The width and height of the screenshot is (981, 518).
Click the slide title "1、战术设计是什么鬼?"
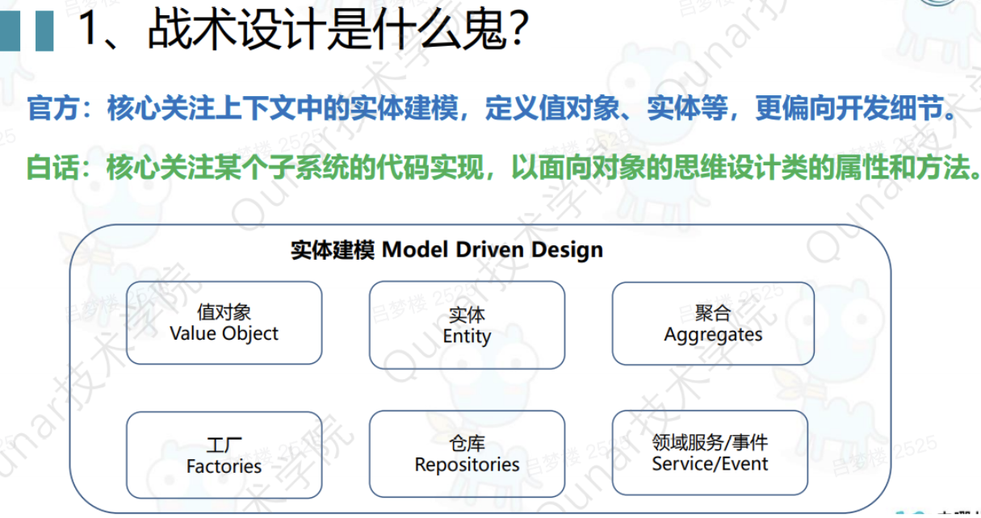coord(303,30)
